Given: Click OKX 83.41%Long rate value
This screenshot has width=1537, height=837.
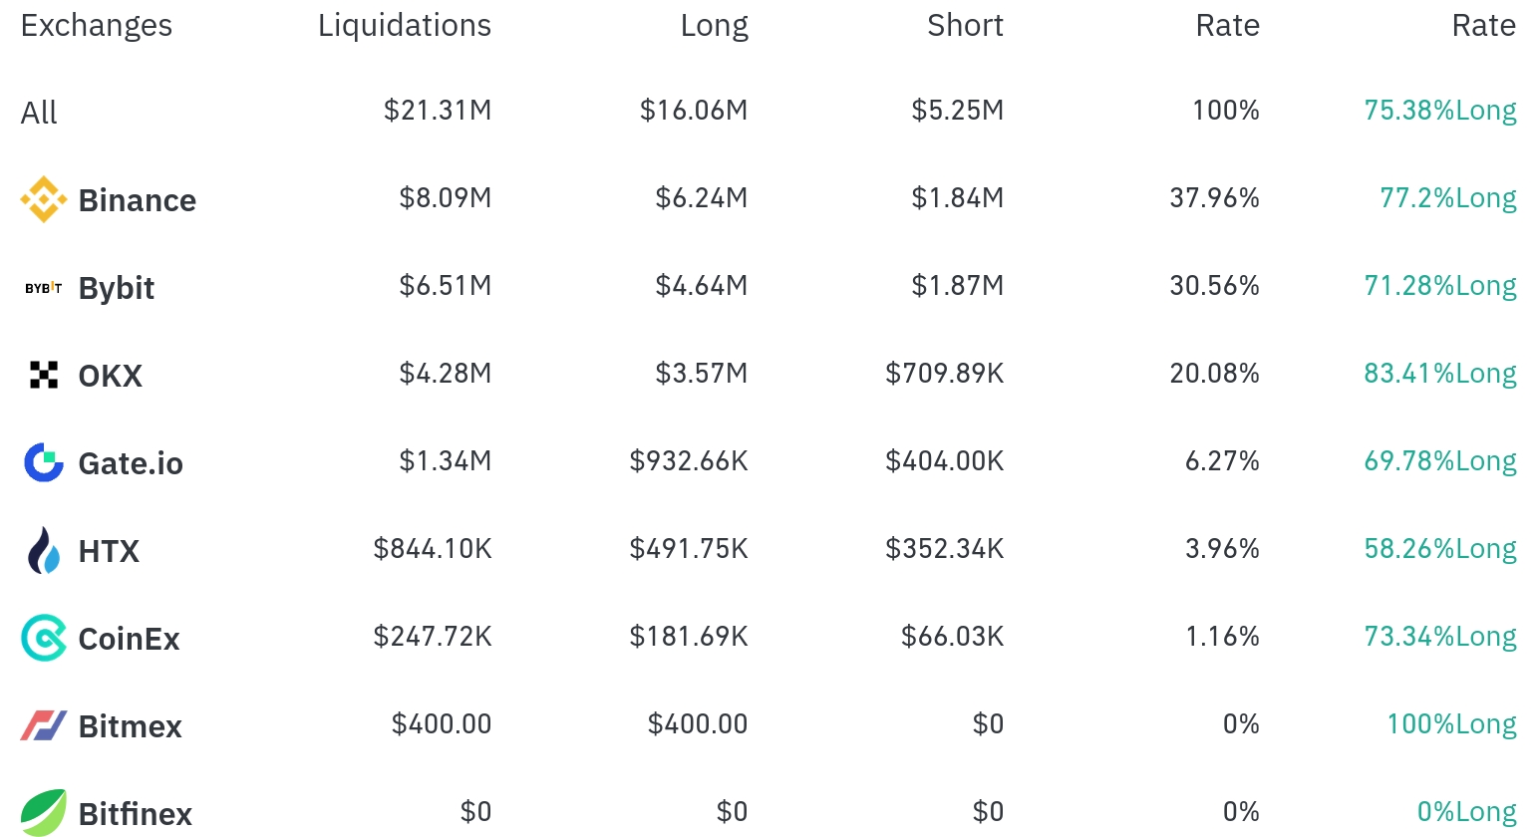Looking at the screenshot, I should (1440, 374).
